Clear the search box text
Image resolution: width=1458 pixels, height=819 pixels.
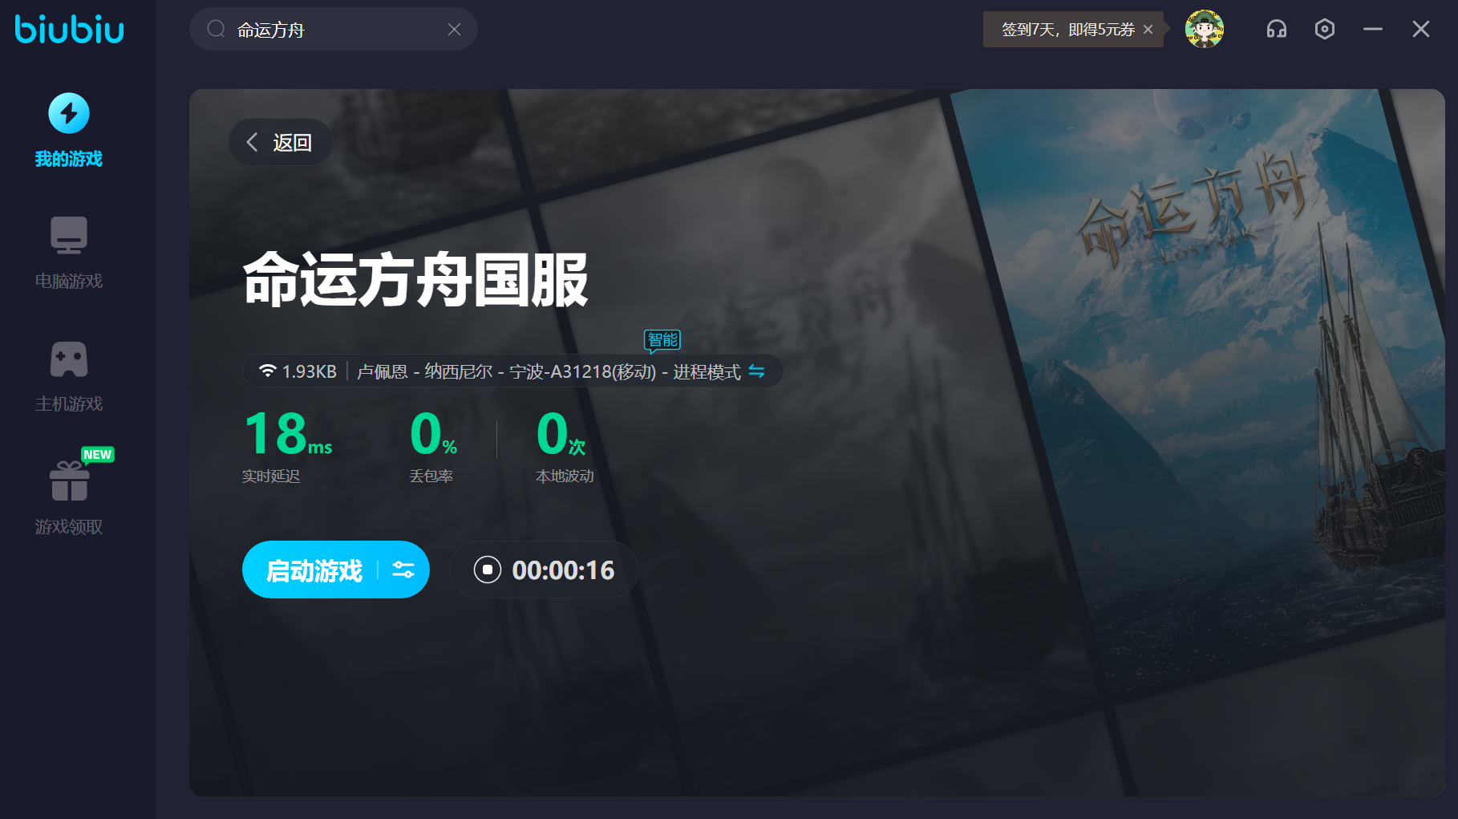coord(454,30)
